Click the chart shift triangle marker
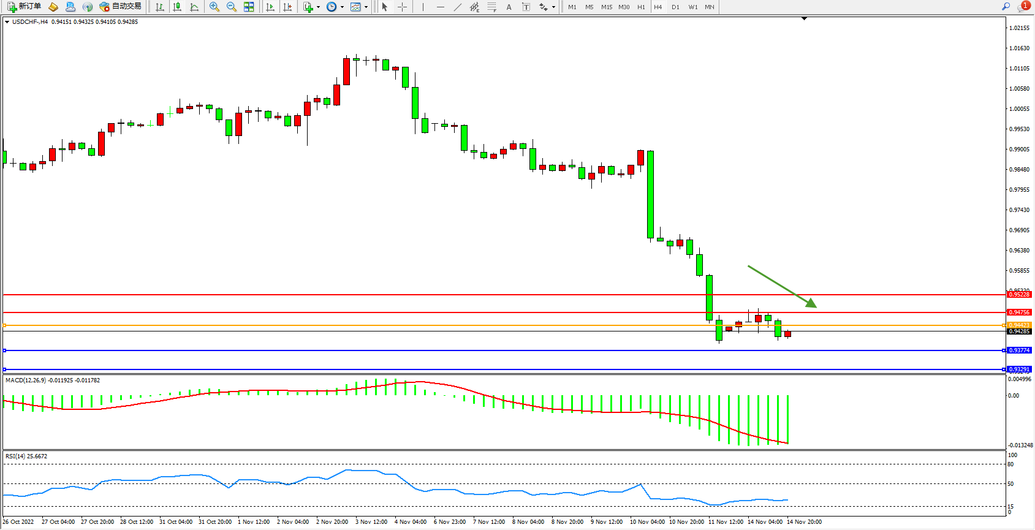1035x530 pixels. click(x=804, y=19)
